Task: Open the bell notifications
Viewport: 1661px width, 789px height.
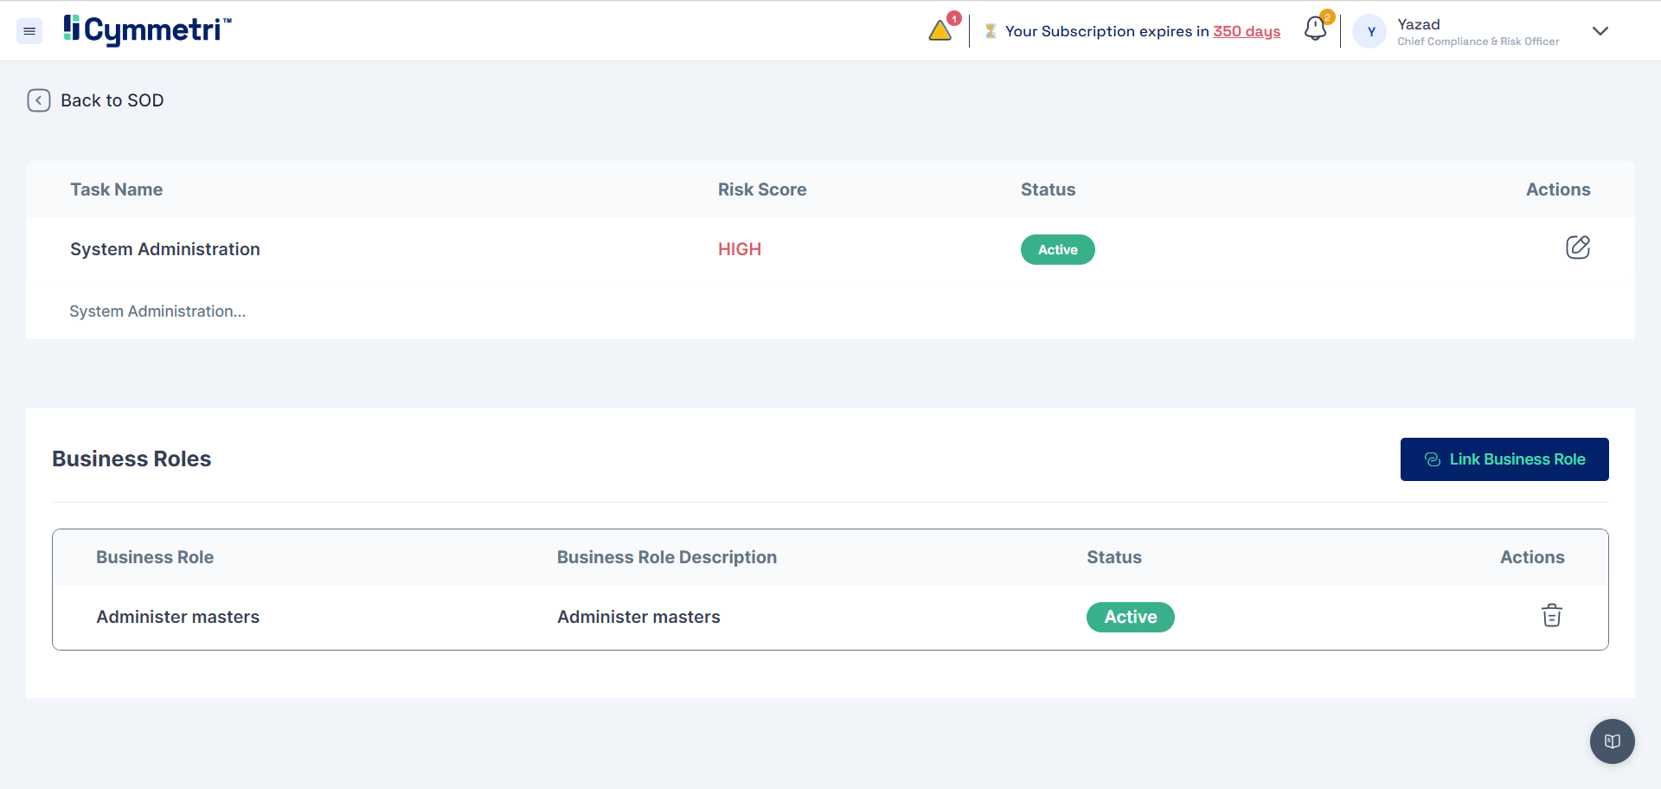Action: tap(1315, 29)
